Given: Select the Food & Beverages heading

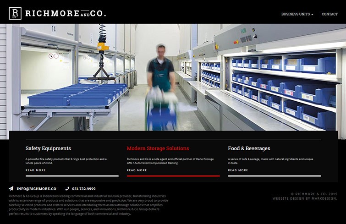Looking at the screenshot, I should (249, 148).
